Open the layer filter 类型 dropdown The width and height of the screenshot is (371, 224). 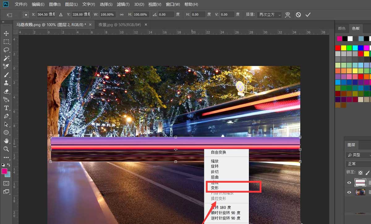click(359, 155)
